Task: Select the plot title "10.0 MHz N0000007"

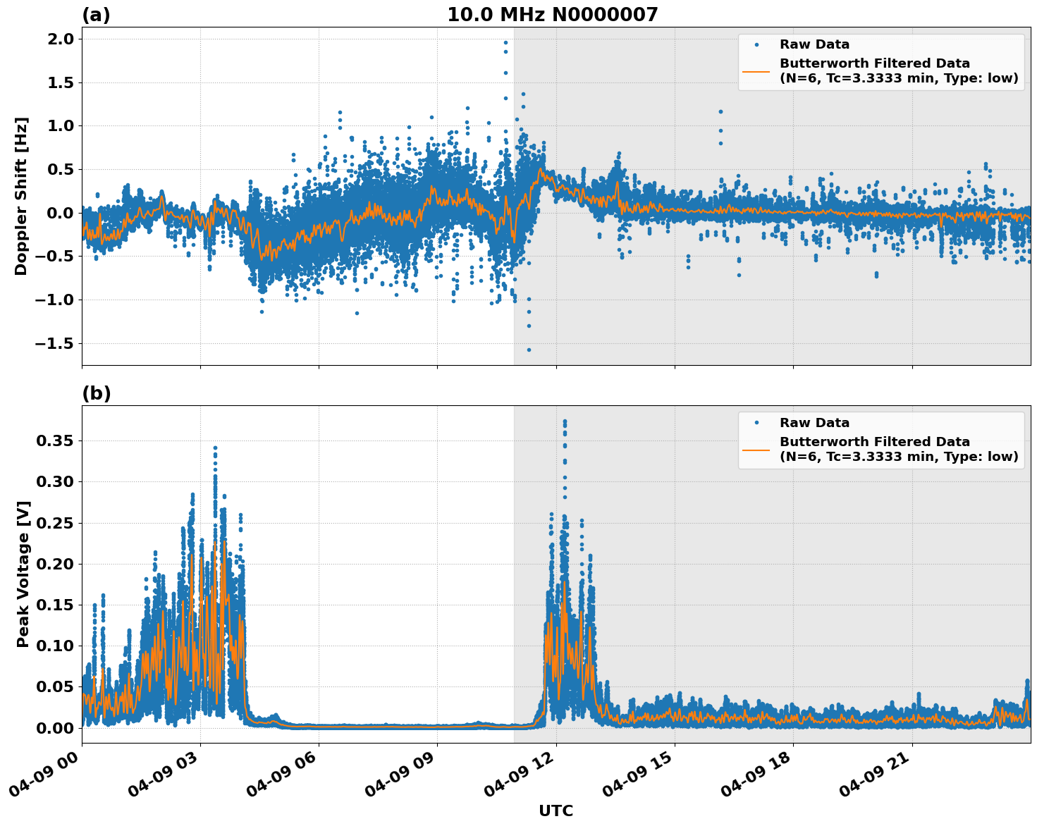Action: click(x=552, y=15)
